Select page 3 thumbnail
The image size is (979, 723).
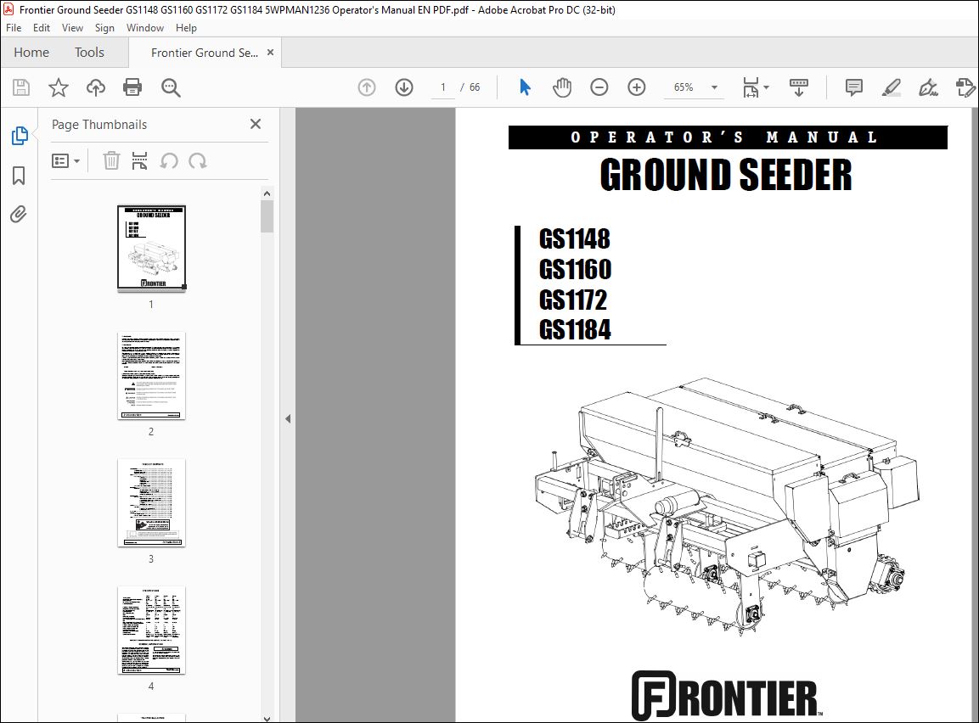[152, 503]
